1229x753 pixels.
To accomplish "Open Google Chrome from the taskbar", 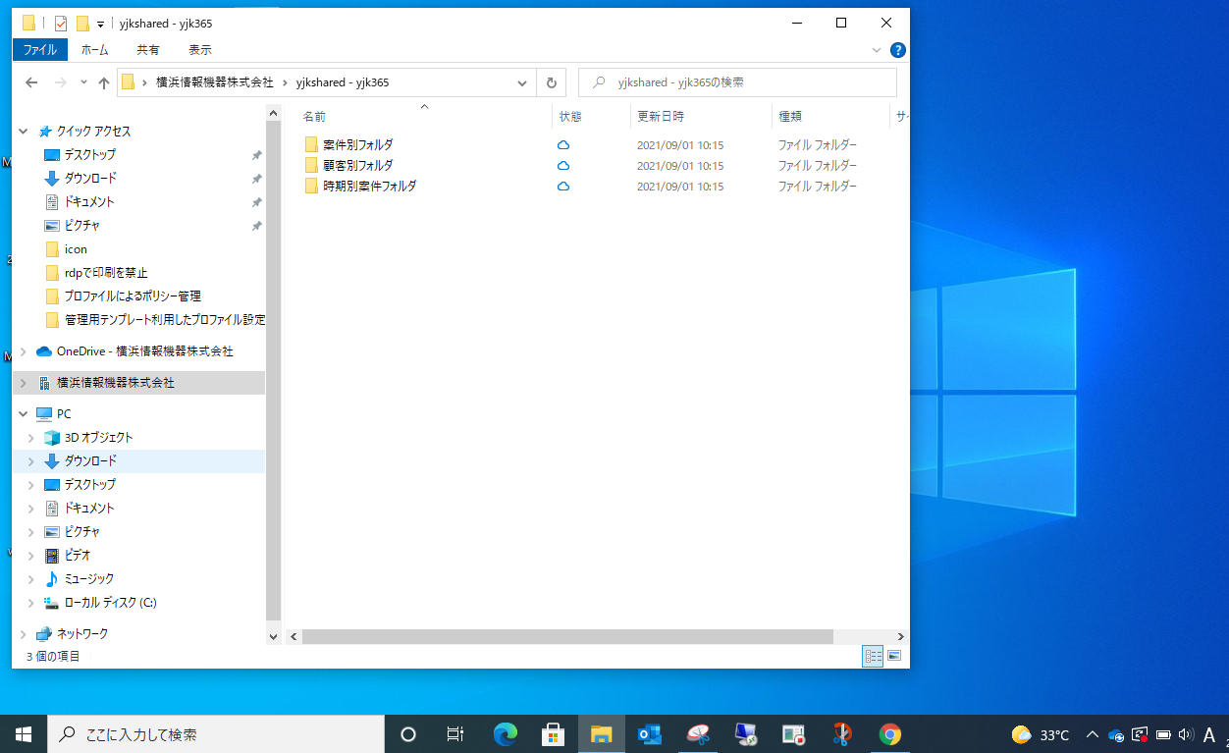I will pos(890,734).
